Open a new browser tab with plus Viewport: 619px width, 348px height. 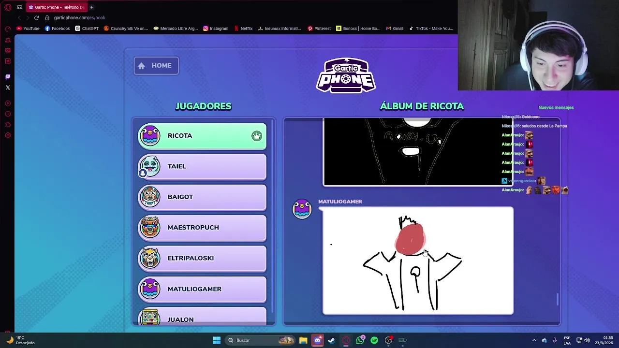tap(91, 7)
